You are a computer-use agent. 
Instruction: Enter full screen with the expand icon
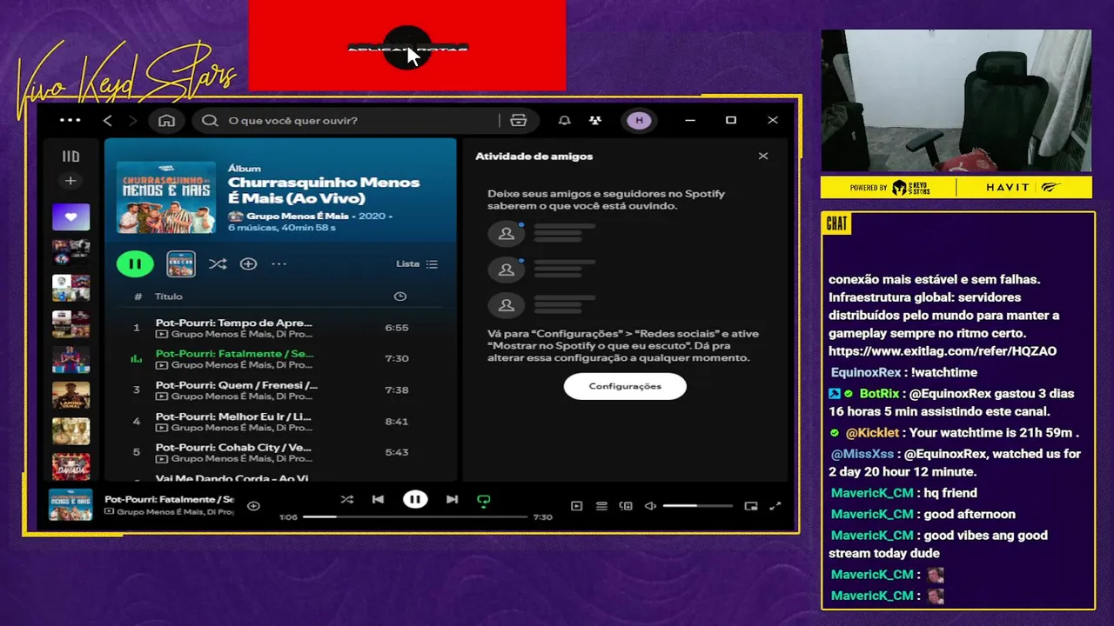click(775, 506)
